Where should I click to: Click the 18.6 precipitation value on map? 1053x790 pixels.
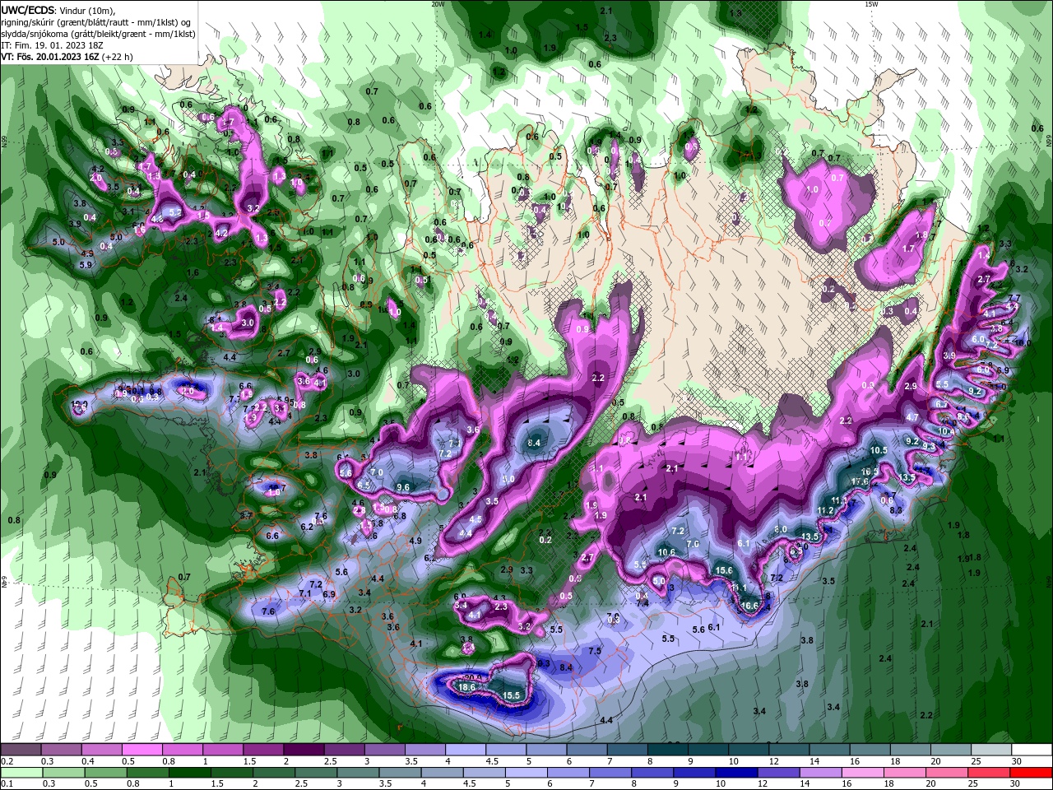(467, 687)
